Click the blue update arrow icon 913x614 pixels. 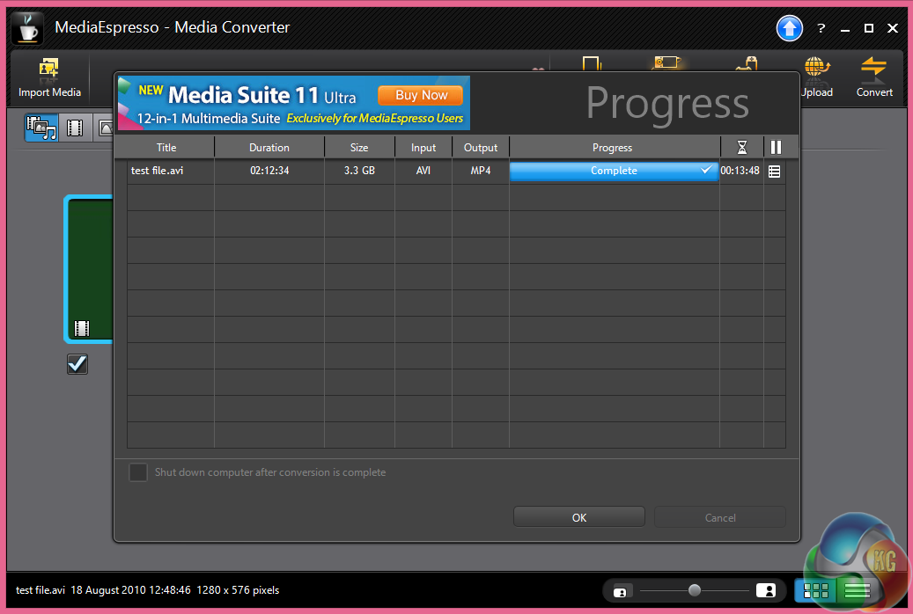click(x=790, y=28)
